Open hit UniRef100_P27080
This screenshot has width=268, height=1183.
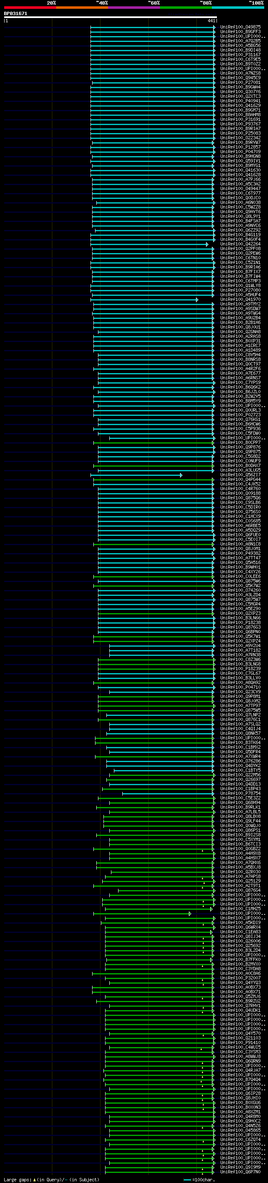[240, 290]
